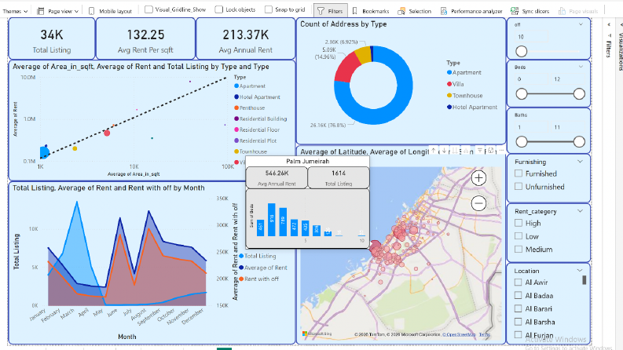Click the Beds maximum slider handle
623x350 pixels.
[x=579, y=94]
